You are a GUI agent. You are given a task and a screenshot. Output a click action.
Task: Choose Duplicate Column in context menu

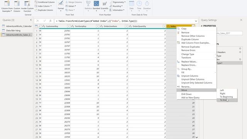[196, 39]
